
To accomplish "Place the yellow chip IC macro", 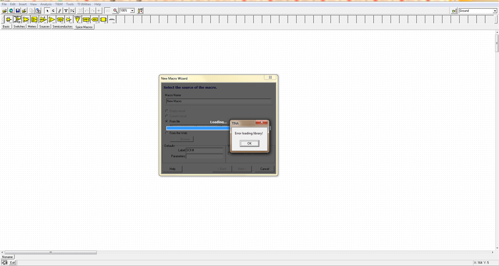I will (103, 19).
